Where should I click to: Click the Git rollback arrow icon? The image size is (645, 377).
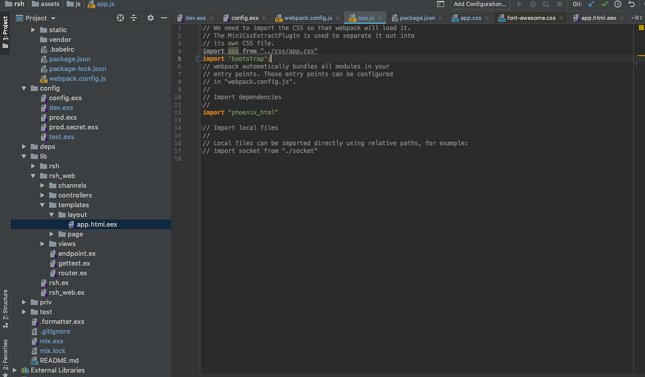[631, 4]
